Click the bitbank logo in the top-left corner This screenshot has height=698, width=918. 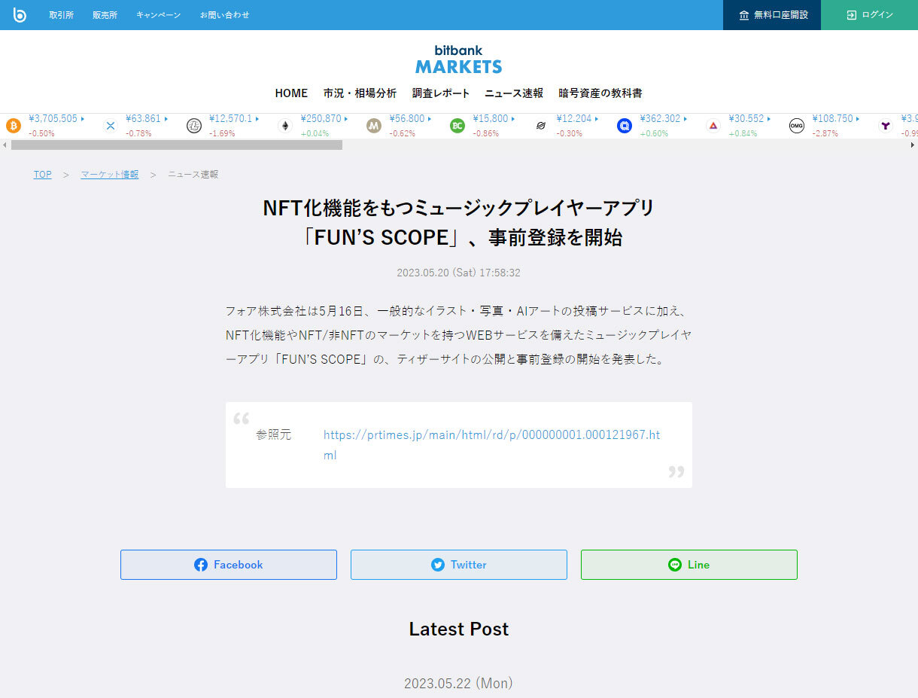19,14
